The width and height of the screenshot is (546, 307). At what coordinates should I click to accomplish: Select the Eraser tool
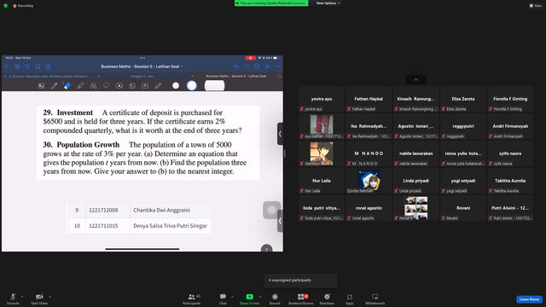pos(67,85)
